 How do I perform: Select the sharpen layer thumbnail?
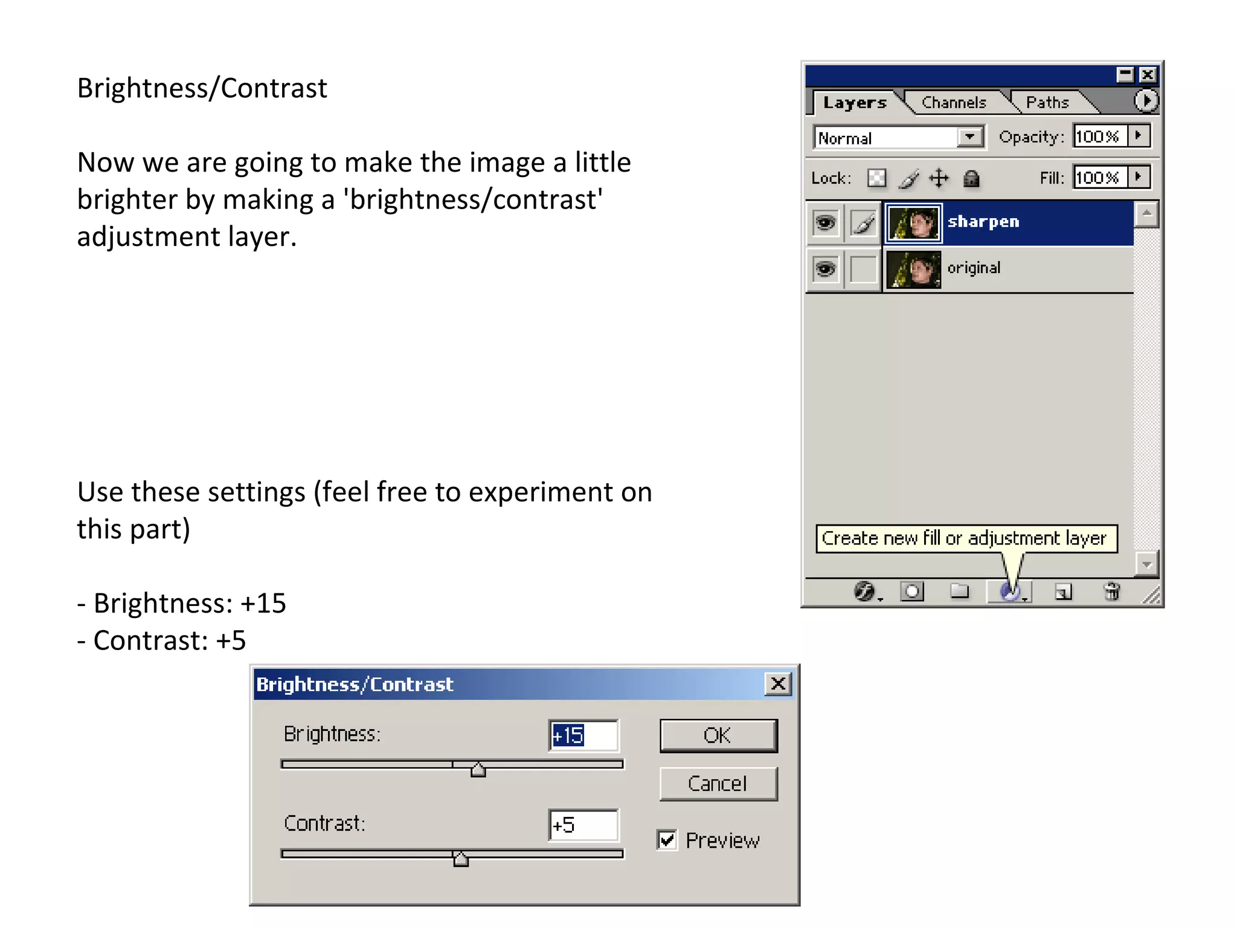click(x=913, y=223)
